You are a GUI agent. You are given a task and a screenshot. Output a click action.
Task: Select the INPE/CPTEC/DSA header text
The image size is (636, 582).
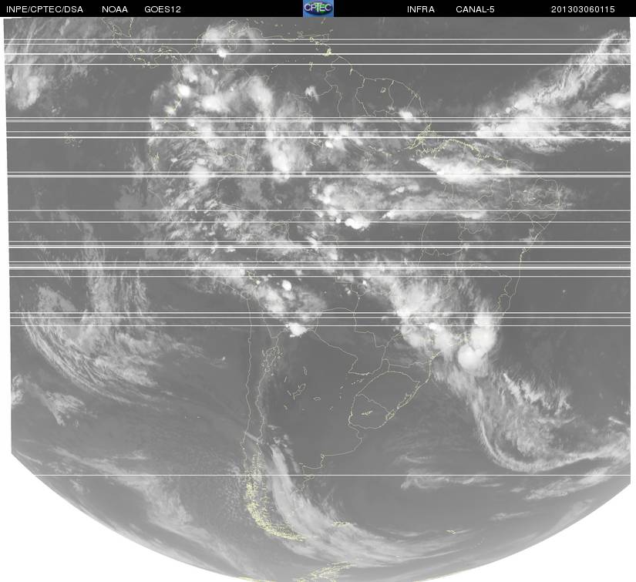(45, 9)
